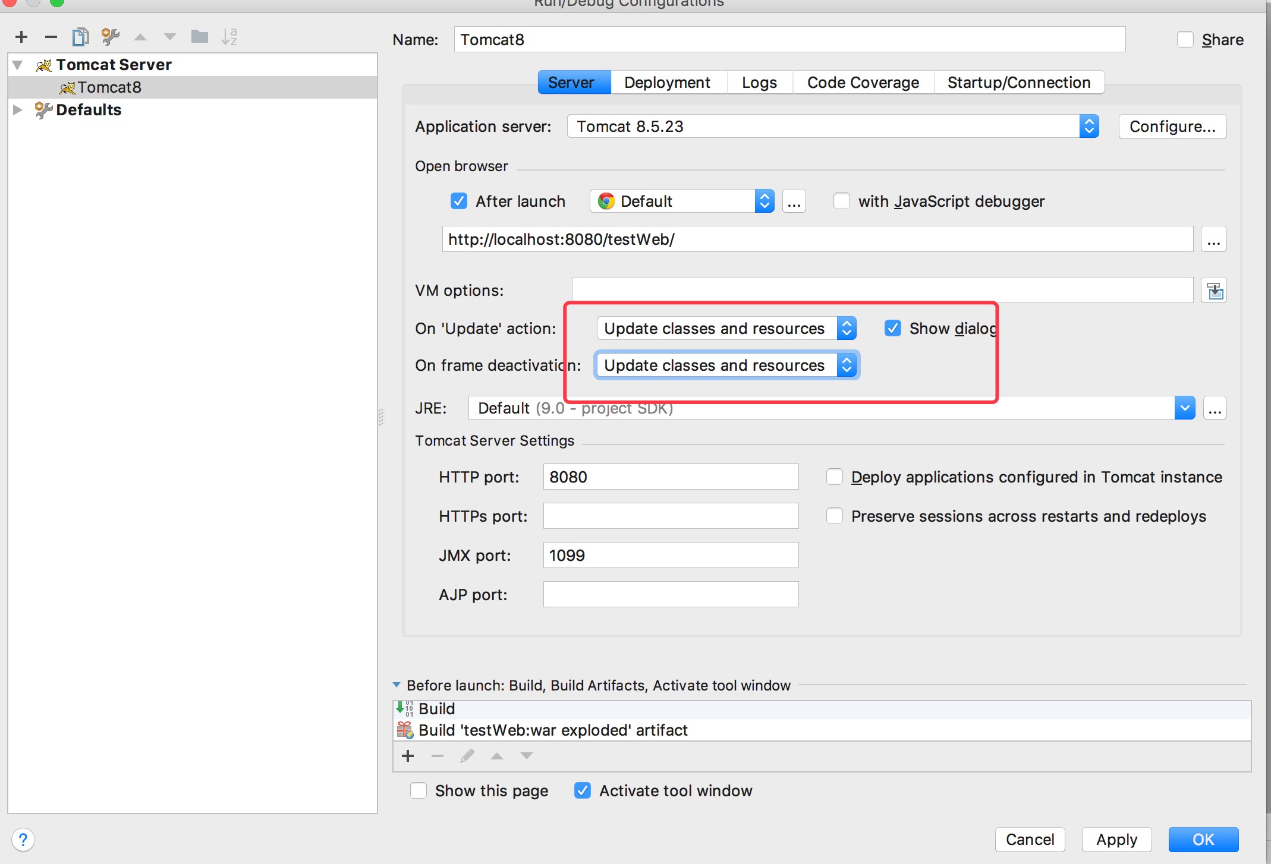Sort configurations alphabetically
The image size is (1271, 864).
[x=229, y=37]
